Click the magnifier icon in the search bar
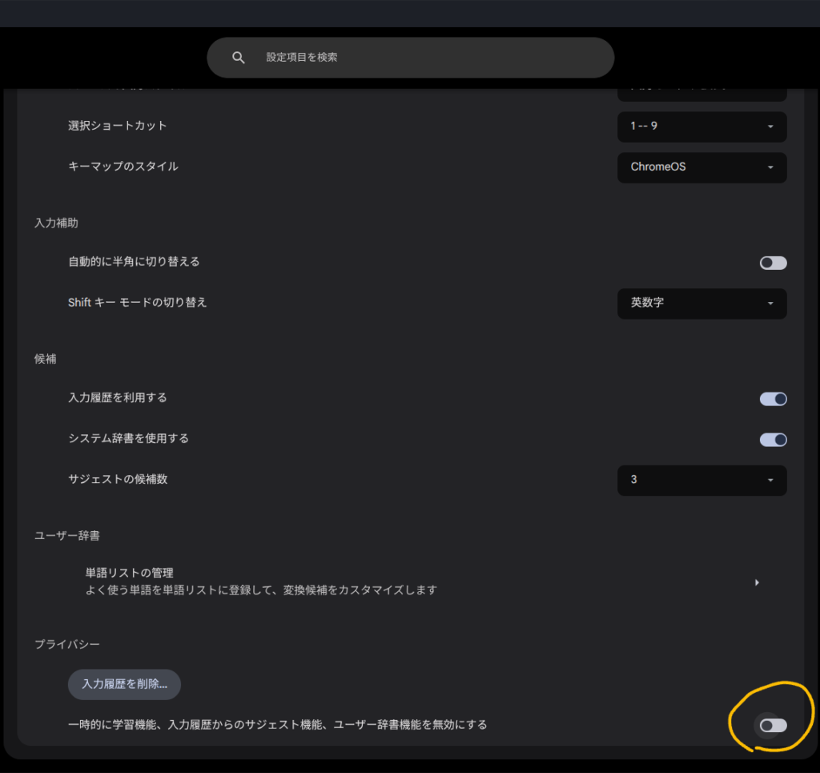The image size is (820, 773). pyautogui.click(x=238, y=58)
